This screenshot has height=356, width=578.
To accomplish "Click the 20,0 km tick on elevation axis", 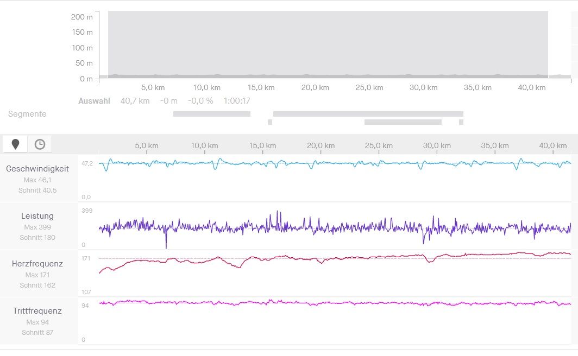I will click(x=316, y=87).
